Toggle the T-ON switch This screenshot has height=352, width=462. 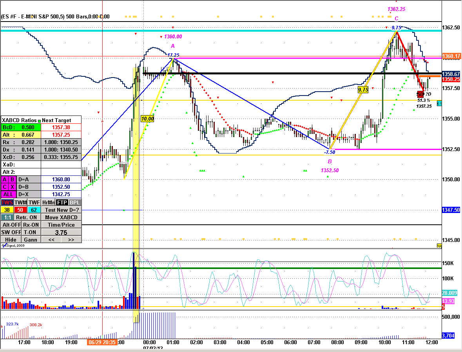click(x=31, y=232)
